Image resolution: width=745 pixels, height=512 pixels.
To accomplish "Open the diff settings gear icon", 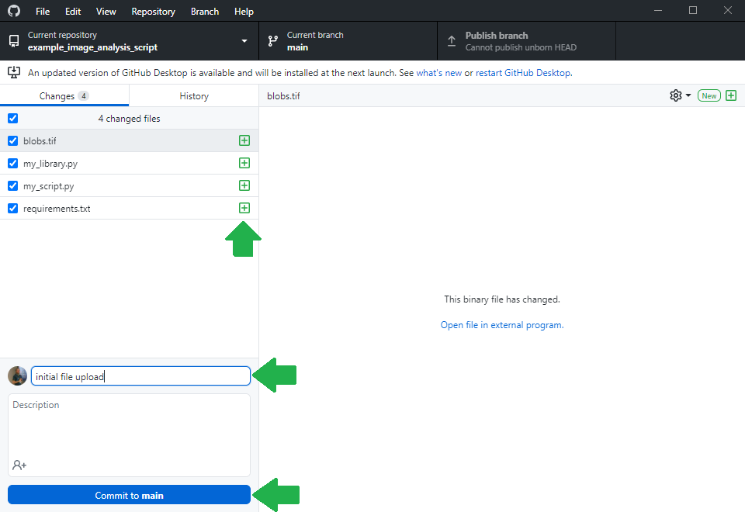I will [676, 95].
